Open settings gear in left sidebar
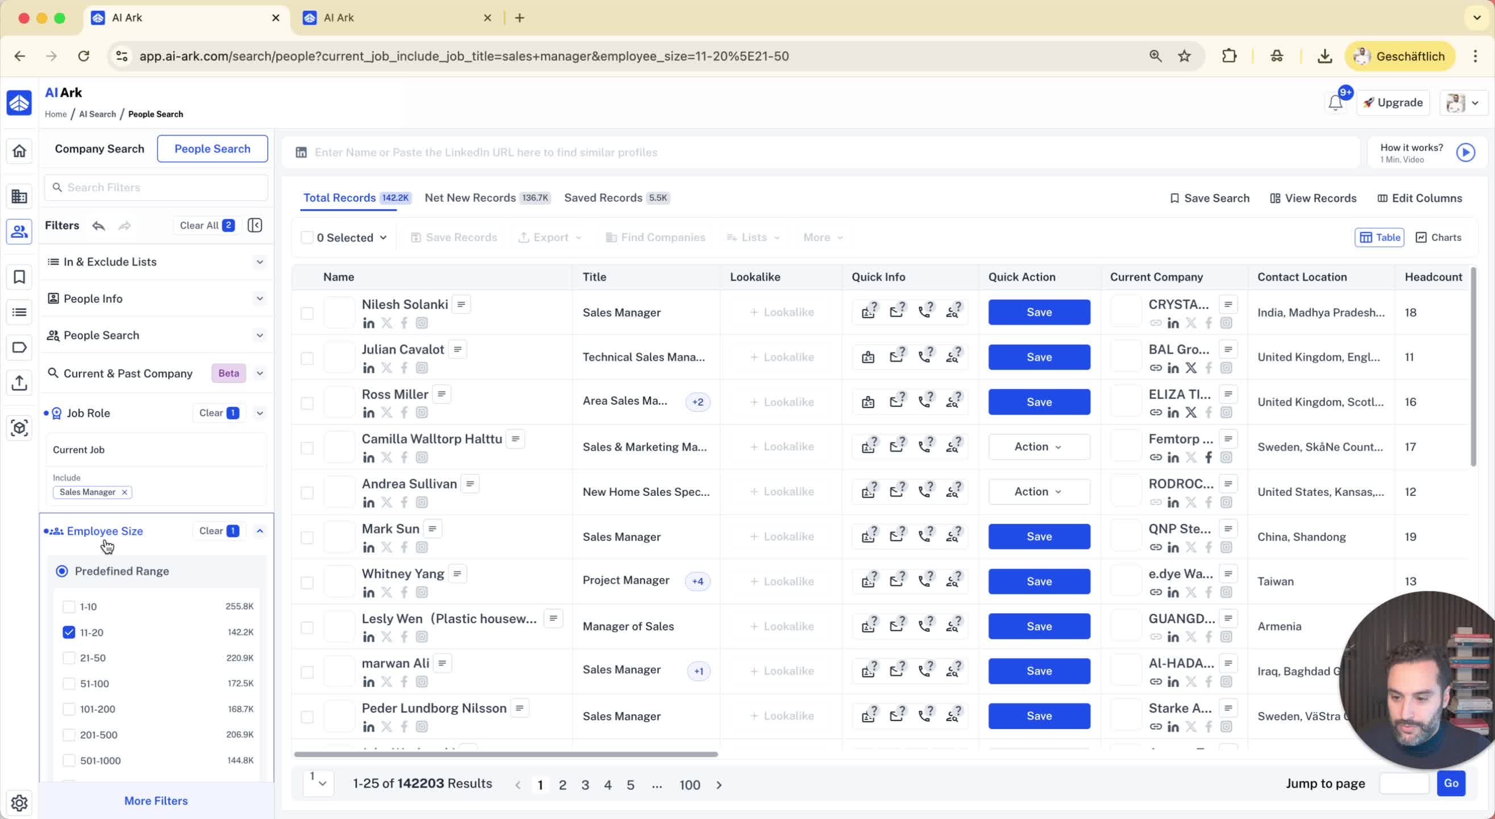The height and width of the screenshot is (819, 1495). (19, 802)
